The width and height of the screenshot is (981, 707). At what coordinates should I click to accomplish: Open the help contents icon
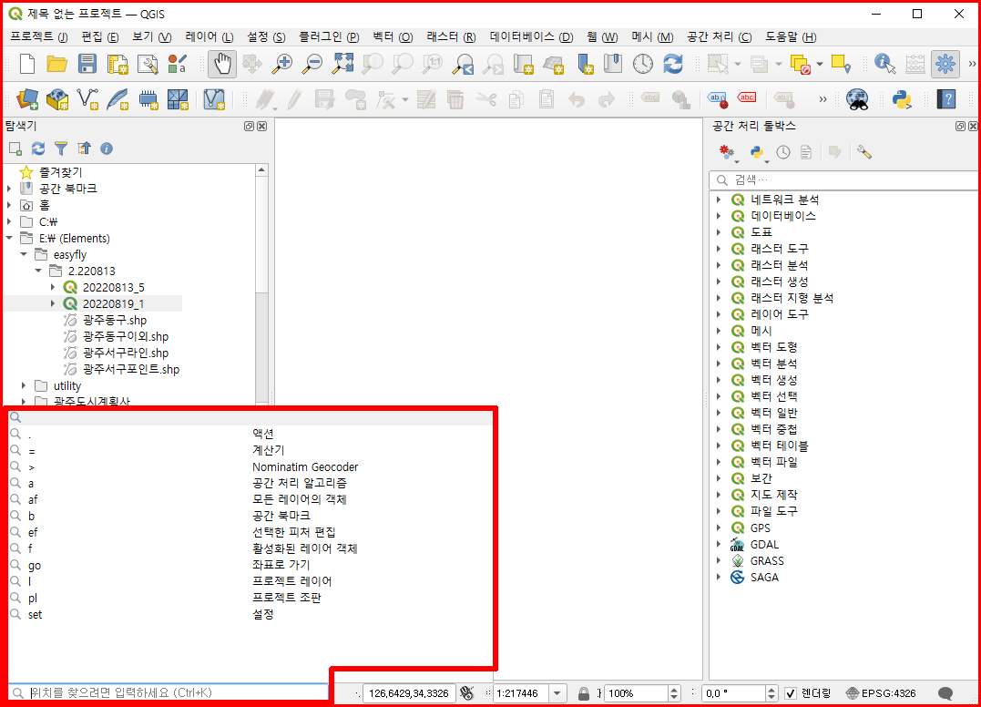click(x=946, y=99)
